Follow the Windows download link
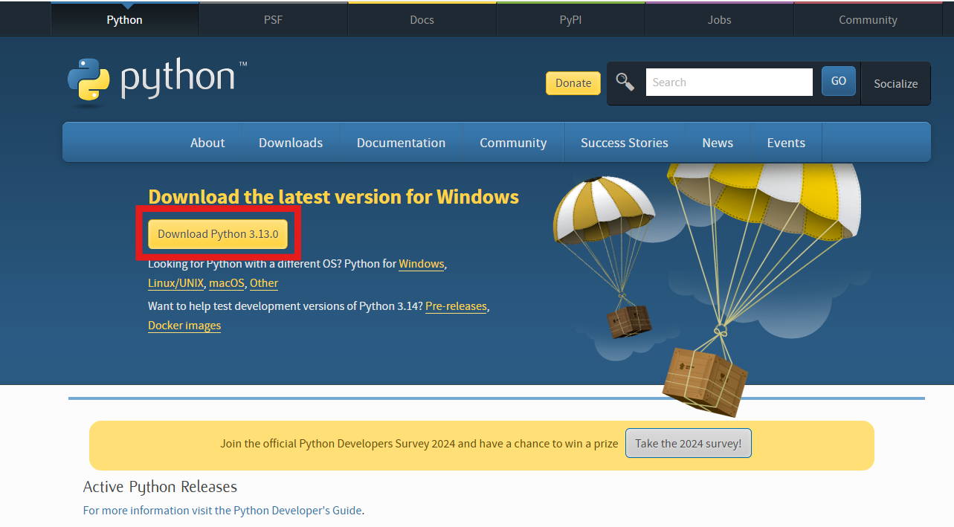This screenshot has height=527, width=954. pos(422,264)
